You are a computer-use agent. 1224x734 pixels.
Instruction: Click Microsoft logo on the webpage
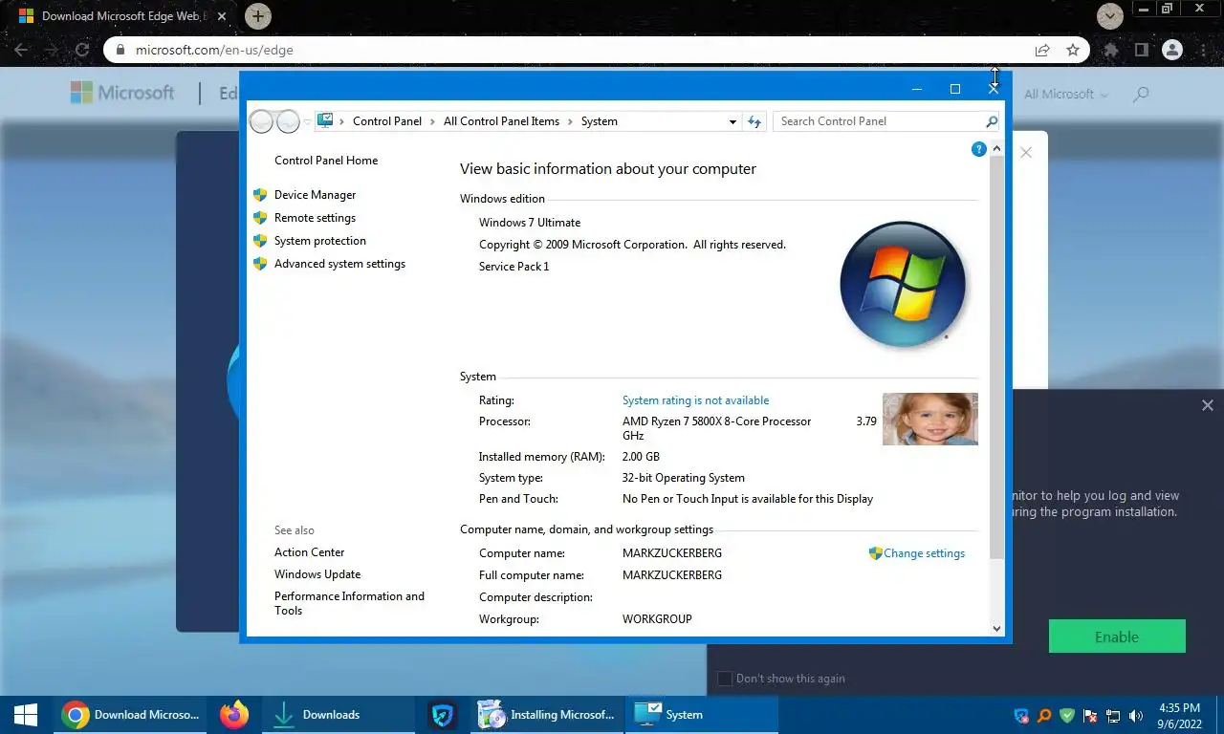122,93
